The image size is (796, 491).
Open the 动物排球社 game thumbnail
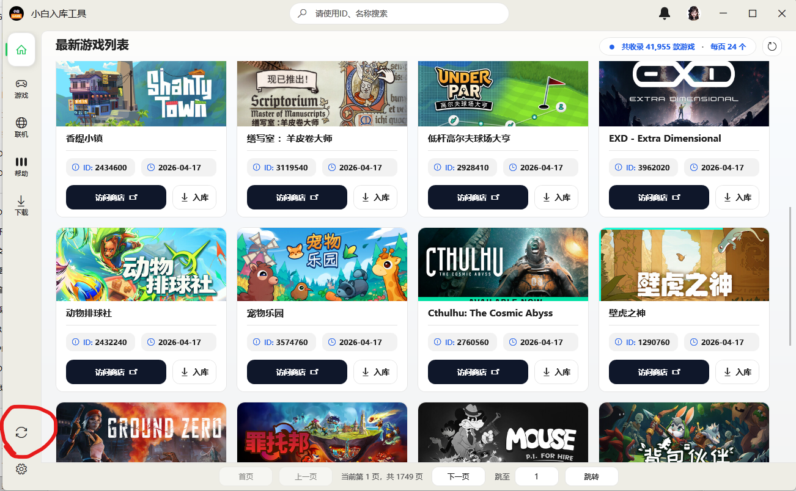(141, 264)
